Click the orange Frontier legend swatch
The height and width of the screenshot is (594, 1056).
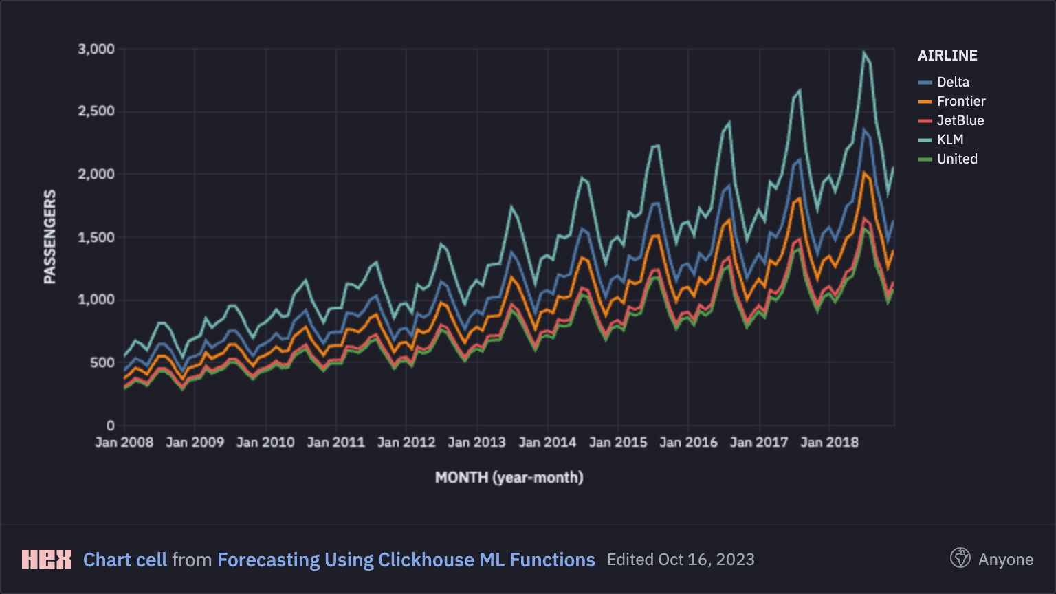point(925,102)
